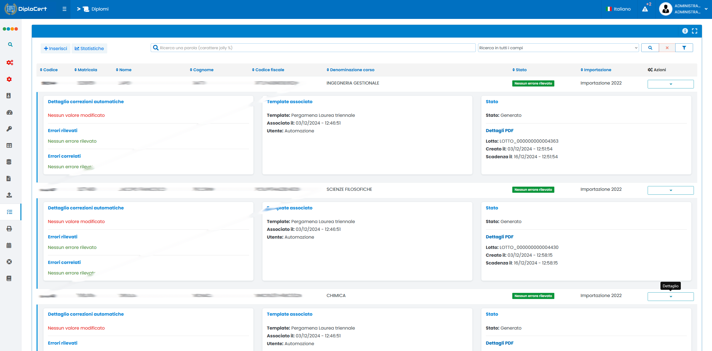
Task: Select the Italiano language menu
Action: pos(619,9)
